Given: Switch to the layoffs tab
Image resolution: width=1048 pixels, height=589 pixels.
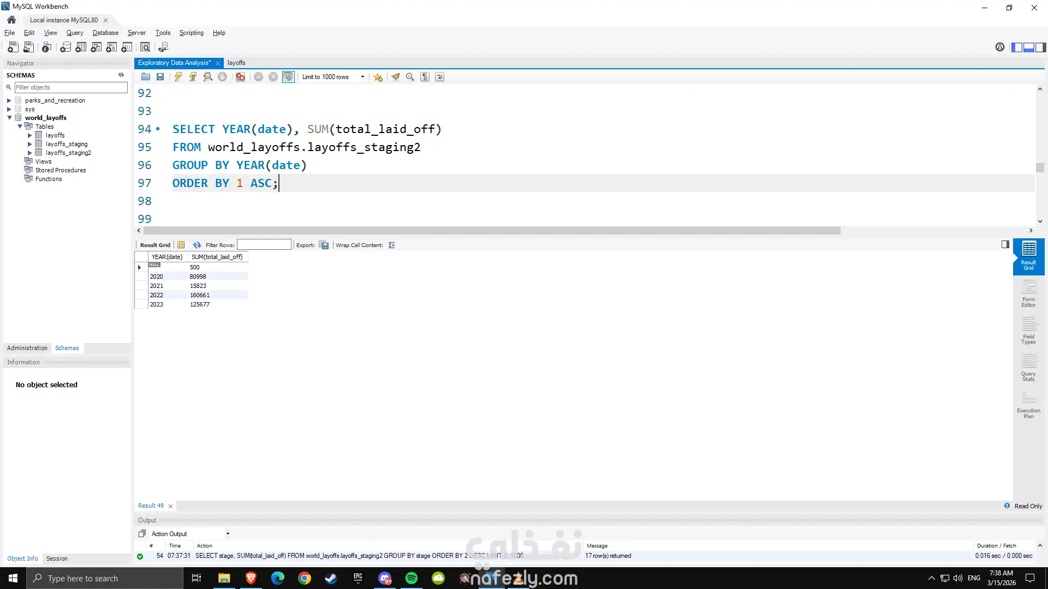Looking at the screenshot, I should [236, 63].
